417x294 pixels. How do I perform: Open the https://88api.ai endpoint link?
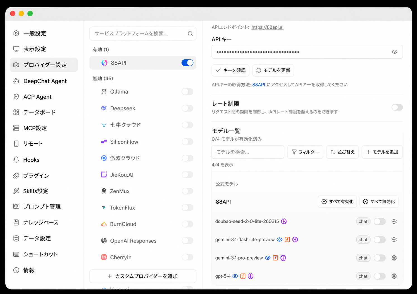click(x=267, y=27)
